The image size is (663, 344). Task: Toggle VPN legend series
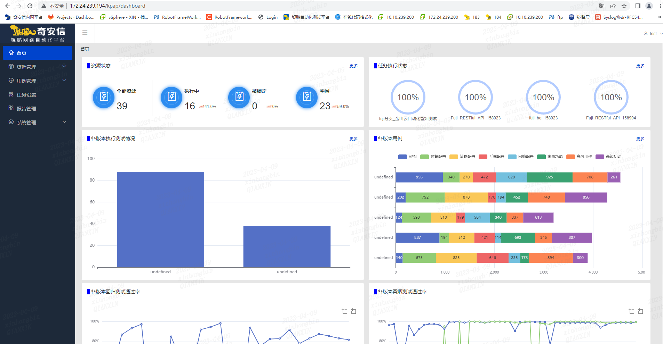pyautogui.click(x=407, y=157)
